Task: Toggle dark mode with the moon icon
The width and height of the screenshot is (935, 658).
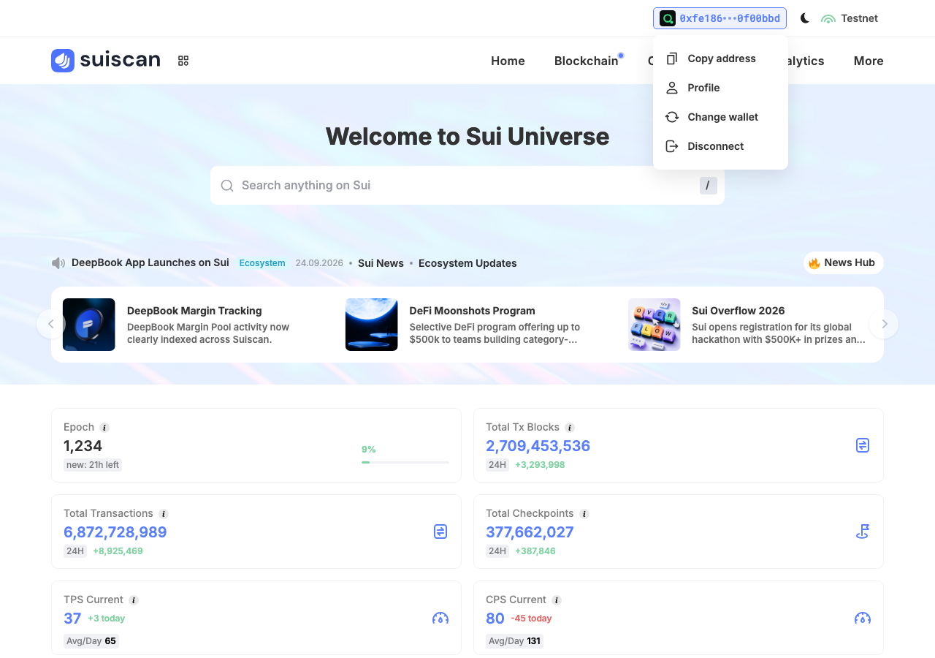Action: click(805, 18)
